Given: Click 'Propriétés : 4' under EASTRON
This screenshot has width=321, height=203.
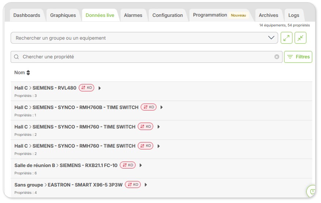Looking at the screenshot, I should (x=25, y=192).
